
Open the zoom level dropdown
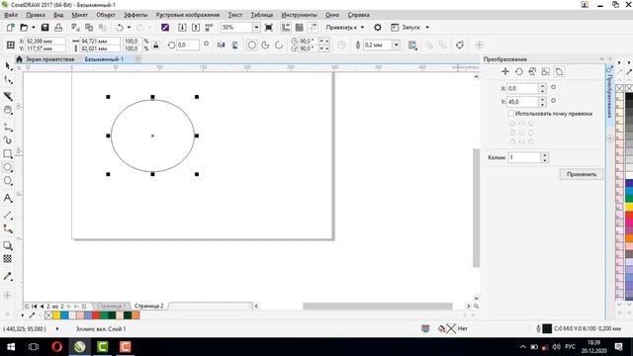point(256,28)
